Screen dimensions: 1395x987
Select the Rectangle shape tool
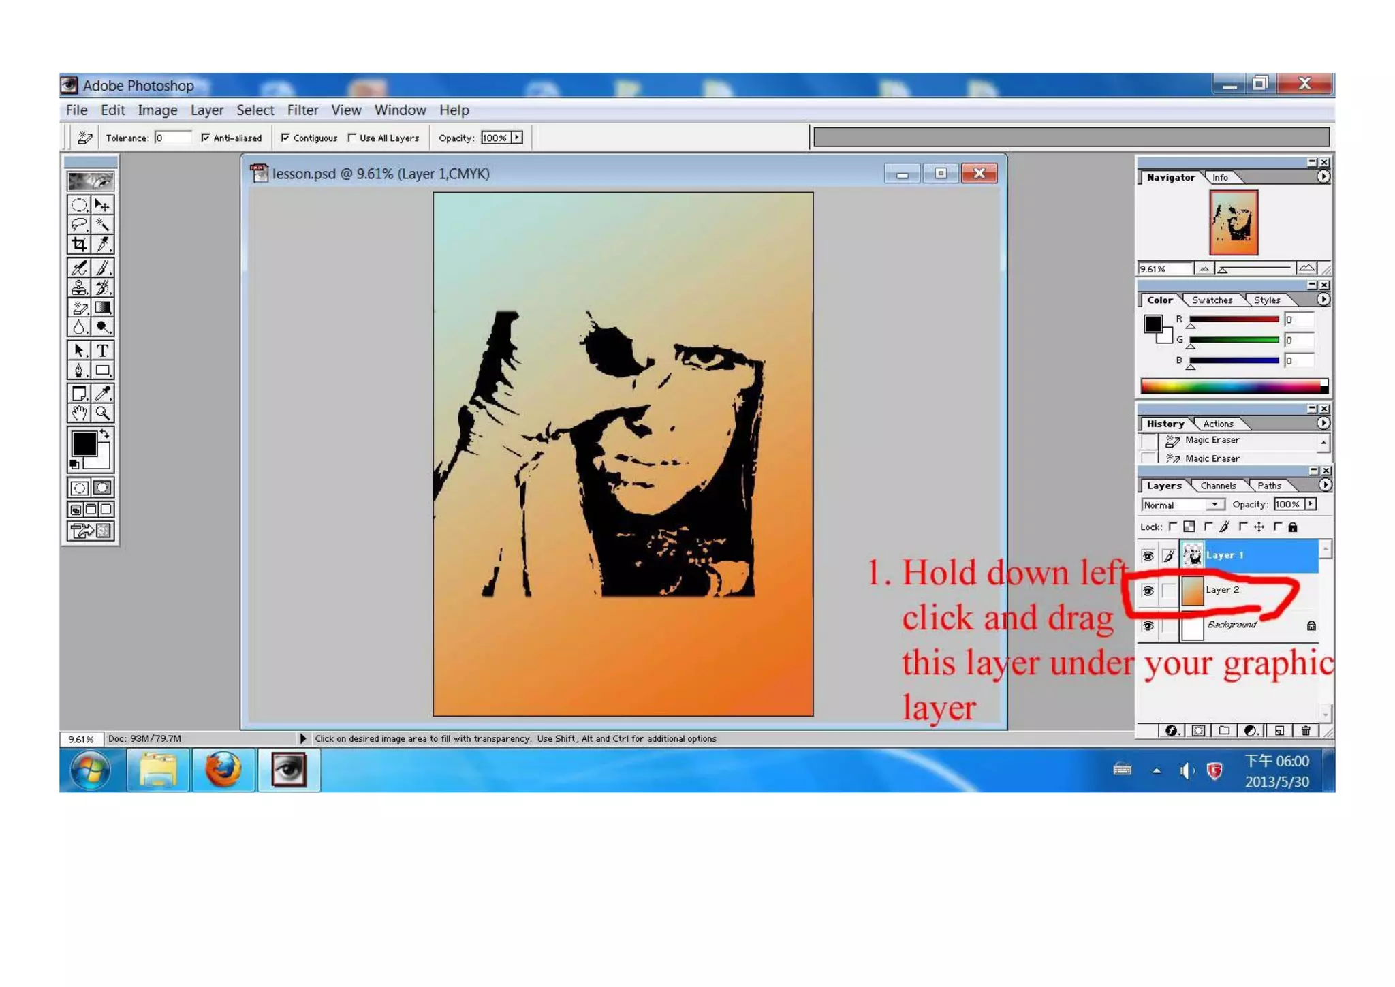(x=102, y=370)
